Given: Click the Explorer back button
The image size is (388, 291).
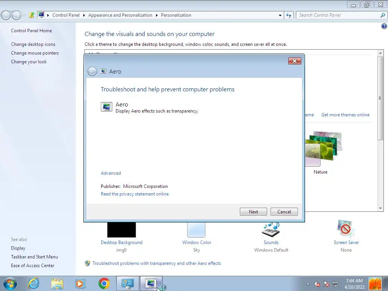Looking at the screenshot, I should click(x=6, y=15).
